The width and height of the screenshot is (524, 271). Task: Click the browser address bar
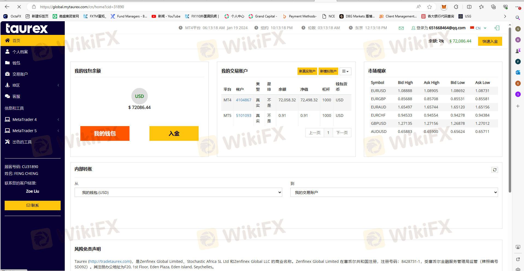(x=219, y=7)
